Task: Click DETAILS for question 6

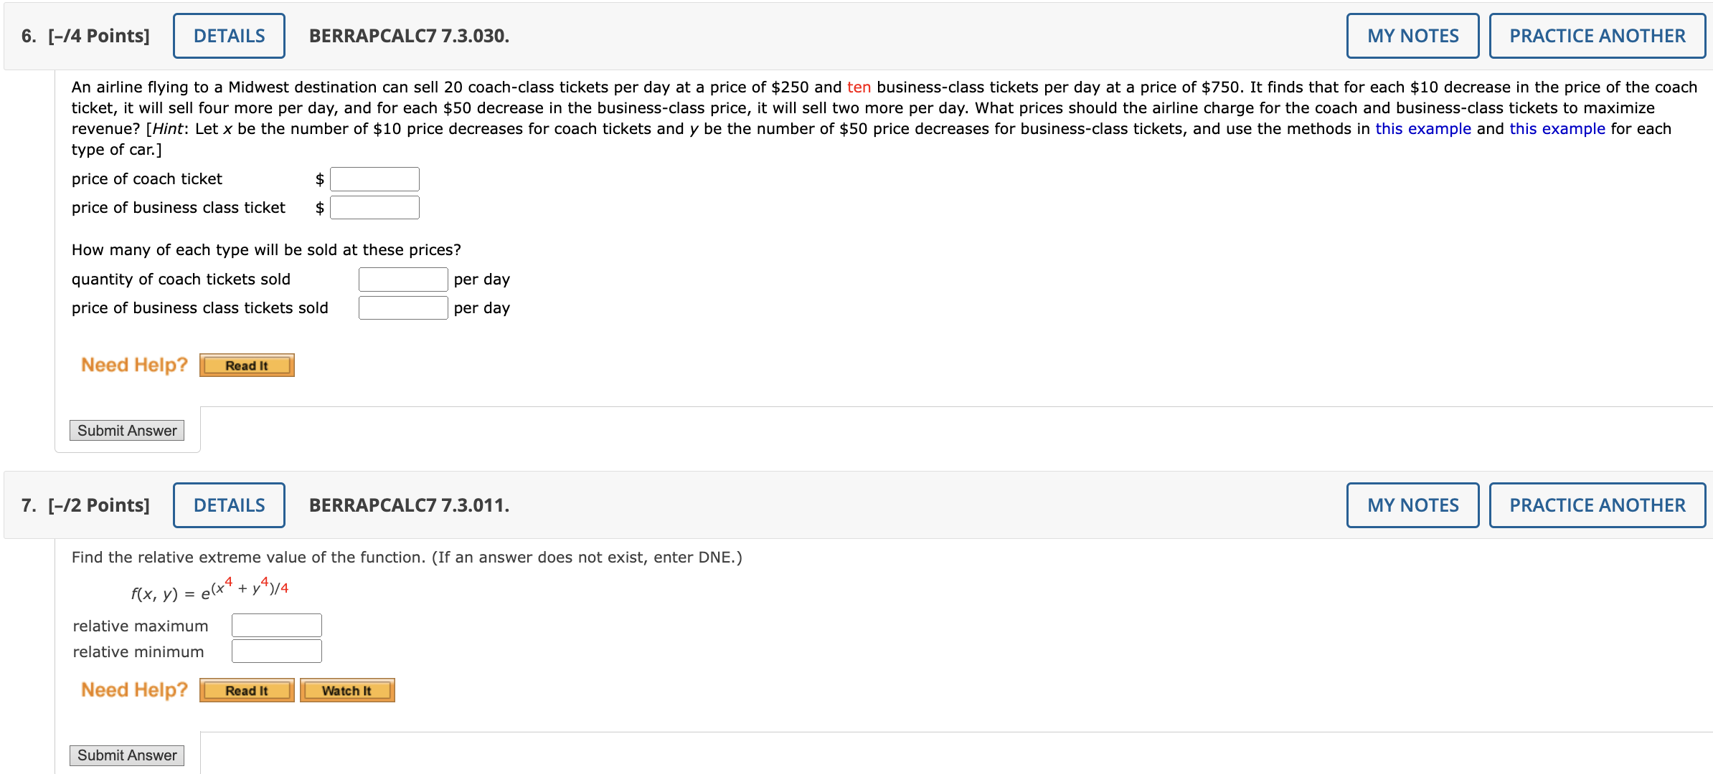Action: click(x=228, y=34)
